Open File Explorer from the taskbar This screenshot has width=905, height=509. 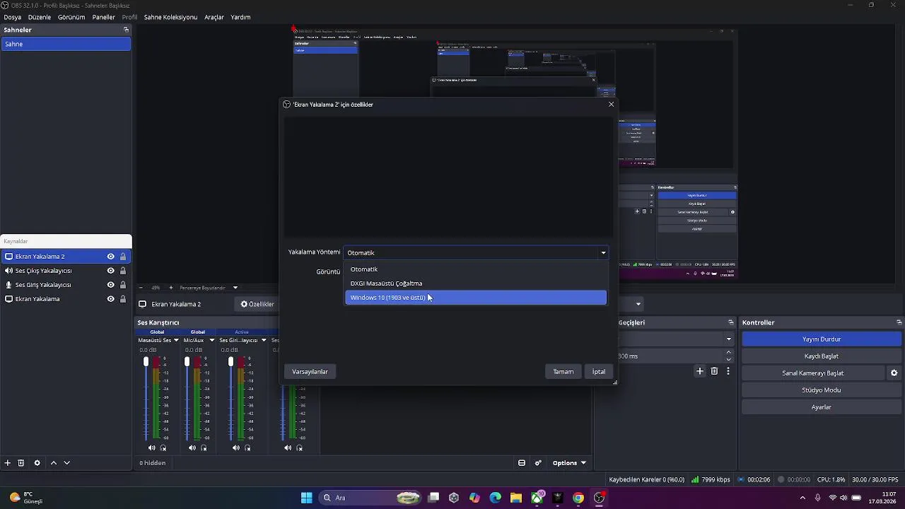(x=516, y=498)
